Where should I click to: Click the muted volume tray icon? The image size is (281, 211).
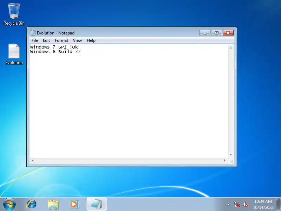pyautogui.click(x=245, y=204)
